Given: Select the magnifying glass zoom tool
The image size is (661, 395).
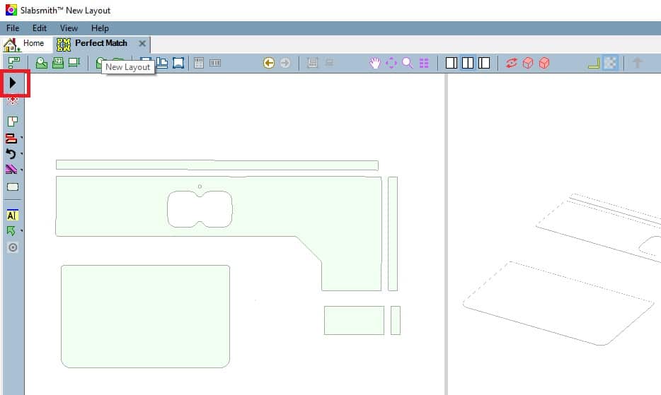Looking at the screenshot, I should click(x=408, y=64).
